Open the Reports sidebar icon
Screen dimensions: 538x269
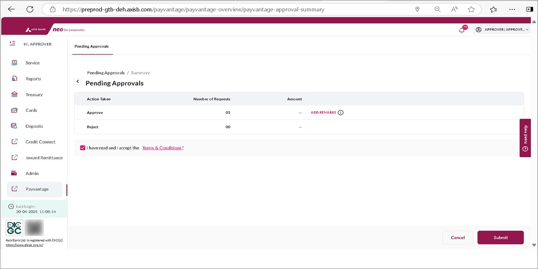click(14, 79)
